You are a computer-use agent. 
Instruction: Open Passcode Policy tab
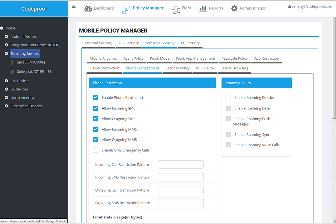click(234, 58)
